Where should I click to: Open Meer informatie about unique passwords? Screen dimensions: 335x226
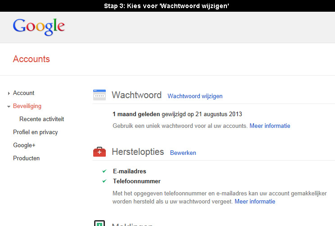tap(270, 126)
